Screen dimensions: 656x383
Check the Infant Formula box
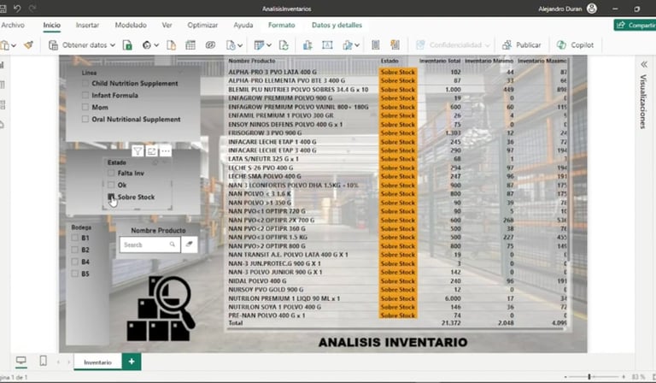coord(85,96)
